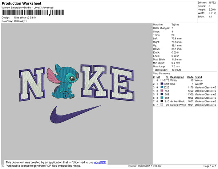Click the Stitch character in the design preview
Screen dimensions: 218x169
pos(63,82)
